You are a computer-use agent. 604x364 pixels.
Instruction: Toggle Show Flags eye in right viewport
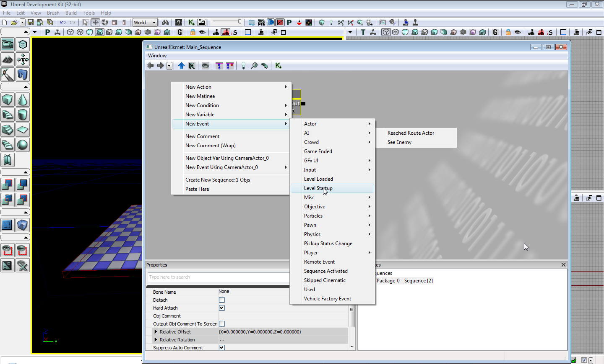[518, 32]
